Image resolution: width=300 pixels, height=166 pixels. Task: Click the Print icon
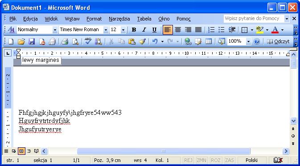pyautogui.click(x=65, y=41)
